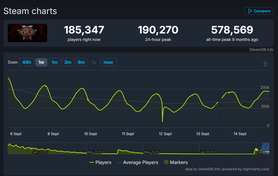Click the Jan 2025 point in navigator
The width and height of the screenshot is (278, 176).
[x=40, y=152]
